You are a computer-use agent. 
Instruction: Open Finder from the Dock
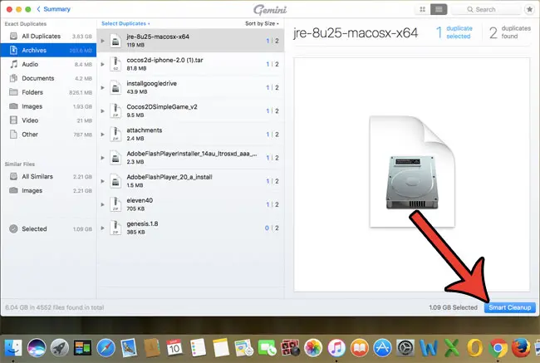click(13, 348)
